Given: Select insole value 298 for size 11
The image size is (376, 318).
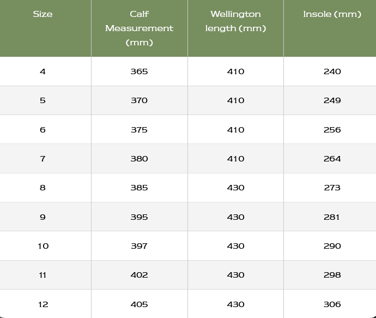Looking at the screenshot, I should click(332, 275).
